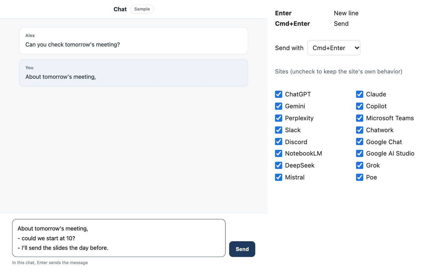Click your sent message bubble
439x272 pixels.
[134, 73]
